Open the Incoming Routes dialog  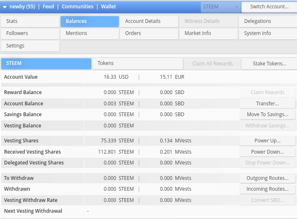[x=267, y=189]
